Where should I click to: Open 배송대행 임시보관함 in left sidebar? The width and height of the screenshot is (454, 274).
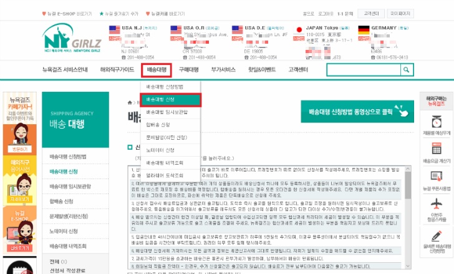[x=75, y=186]
